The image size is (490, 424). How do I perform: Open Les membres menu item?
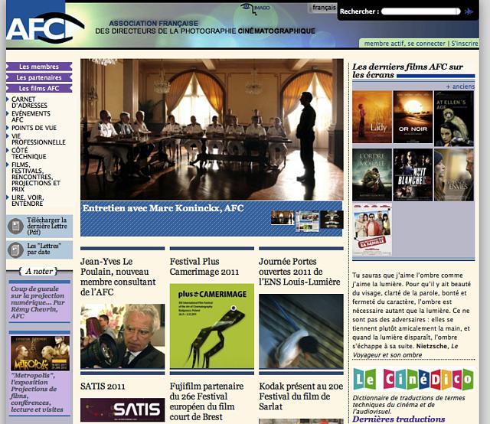39,67
